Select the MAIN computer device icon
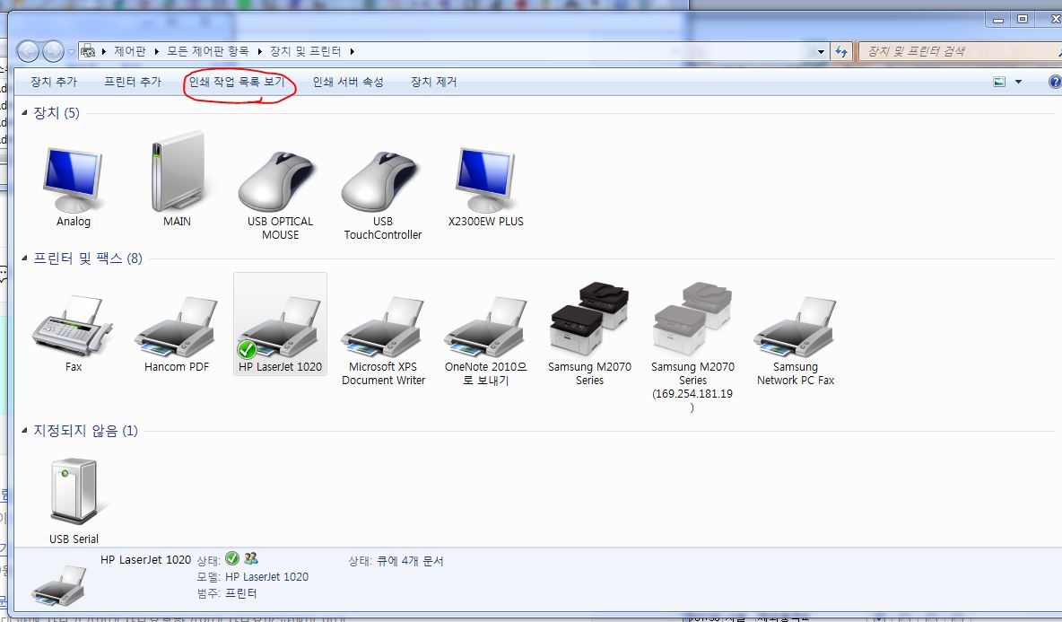Screen dimensions: 1062x622 click(x=177, y=172)
